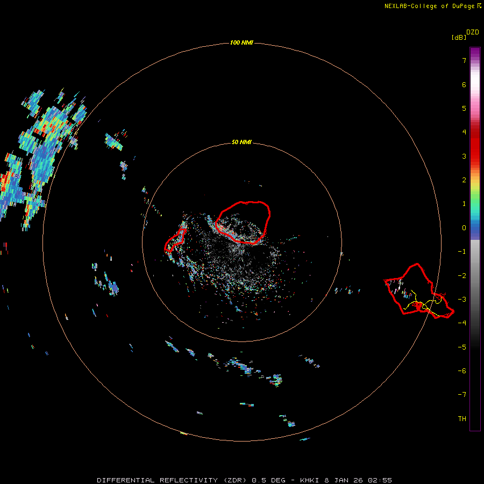
Task: Click the colorbar label -2
Action: tap(462, 276)
